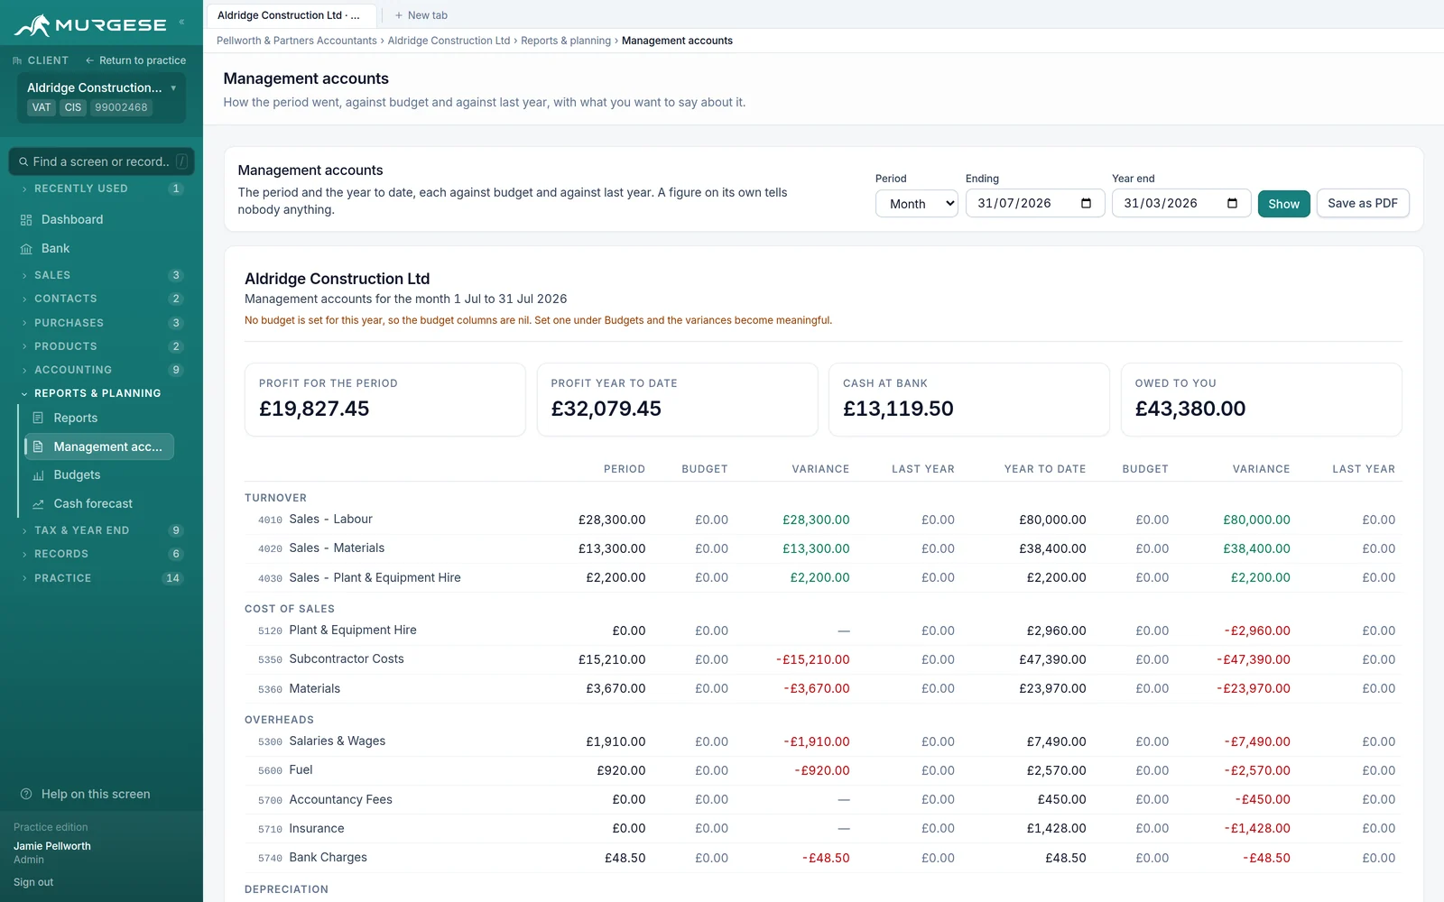Click the plus icon for New tab
The width and height of the screenshot is (1444, 902).
(x=399, y=15)
